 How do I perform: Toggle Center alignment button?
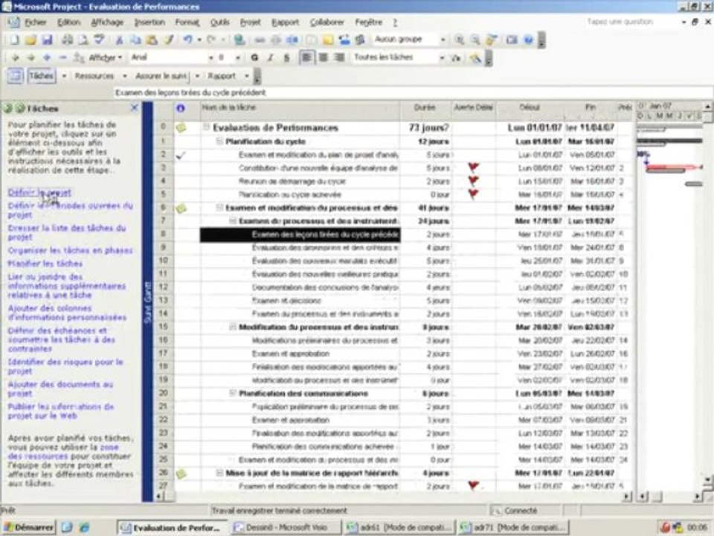point(324,57)
